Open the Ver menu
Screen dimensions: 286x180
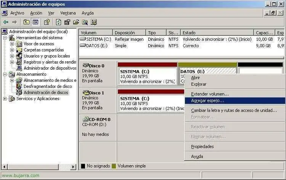(51, 13)
